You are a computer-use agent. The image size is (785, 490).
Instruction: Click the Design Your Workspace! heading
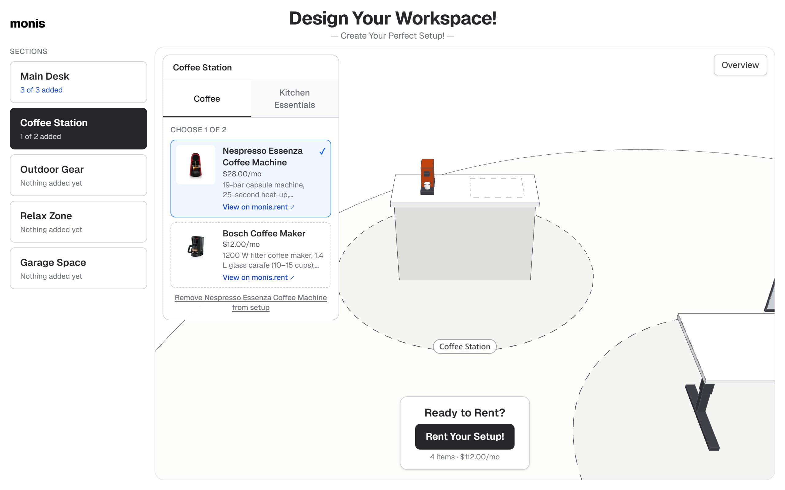pyautogui.click(x=392, y=18)
